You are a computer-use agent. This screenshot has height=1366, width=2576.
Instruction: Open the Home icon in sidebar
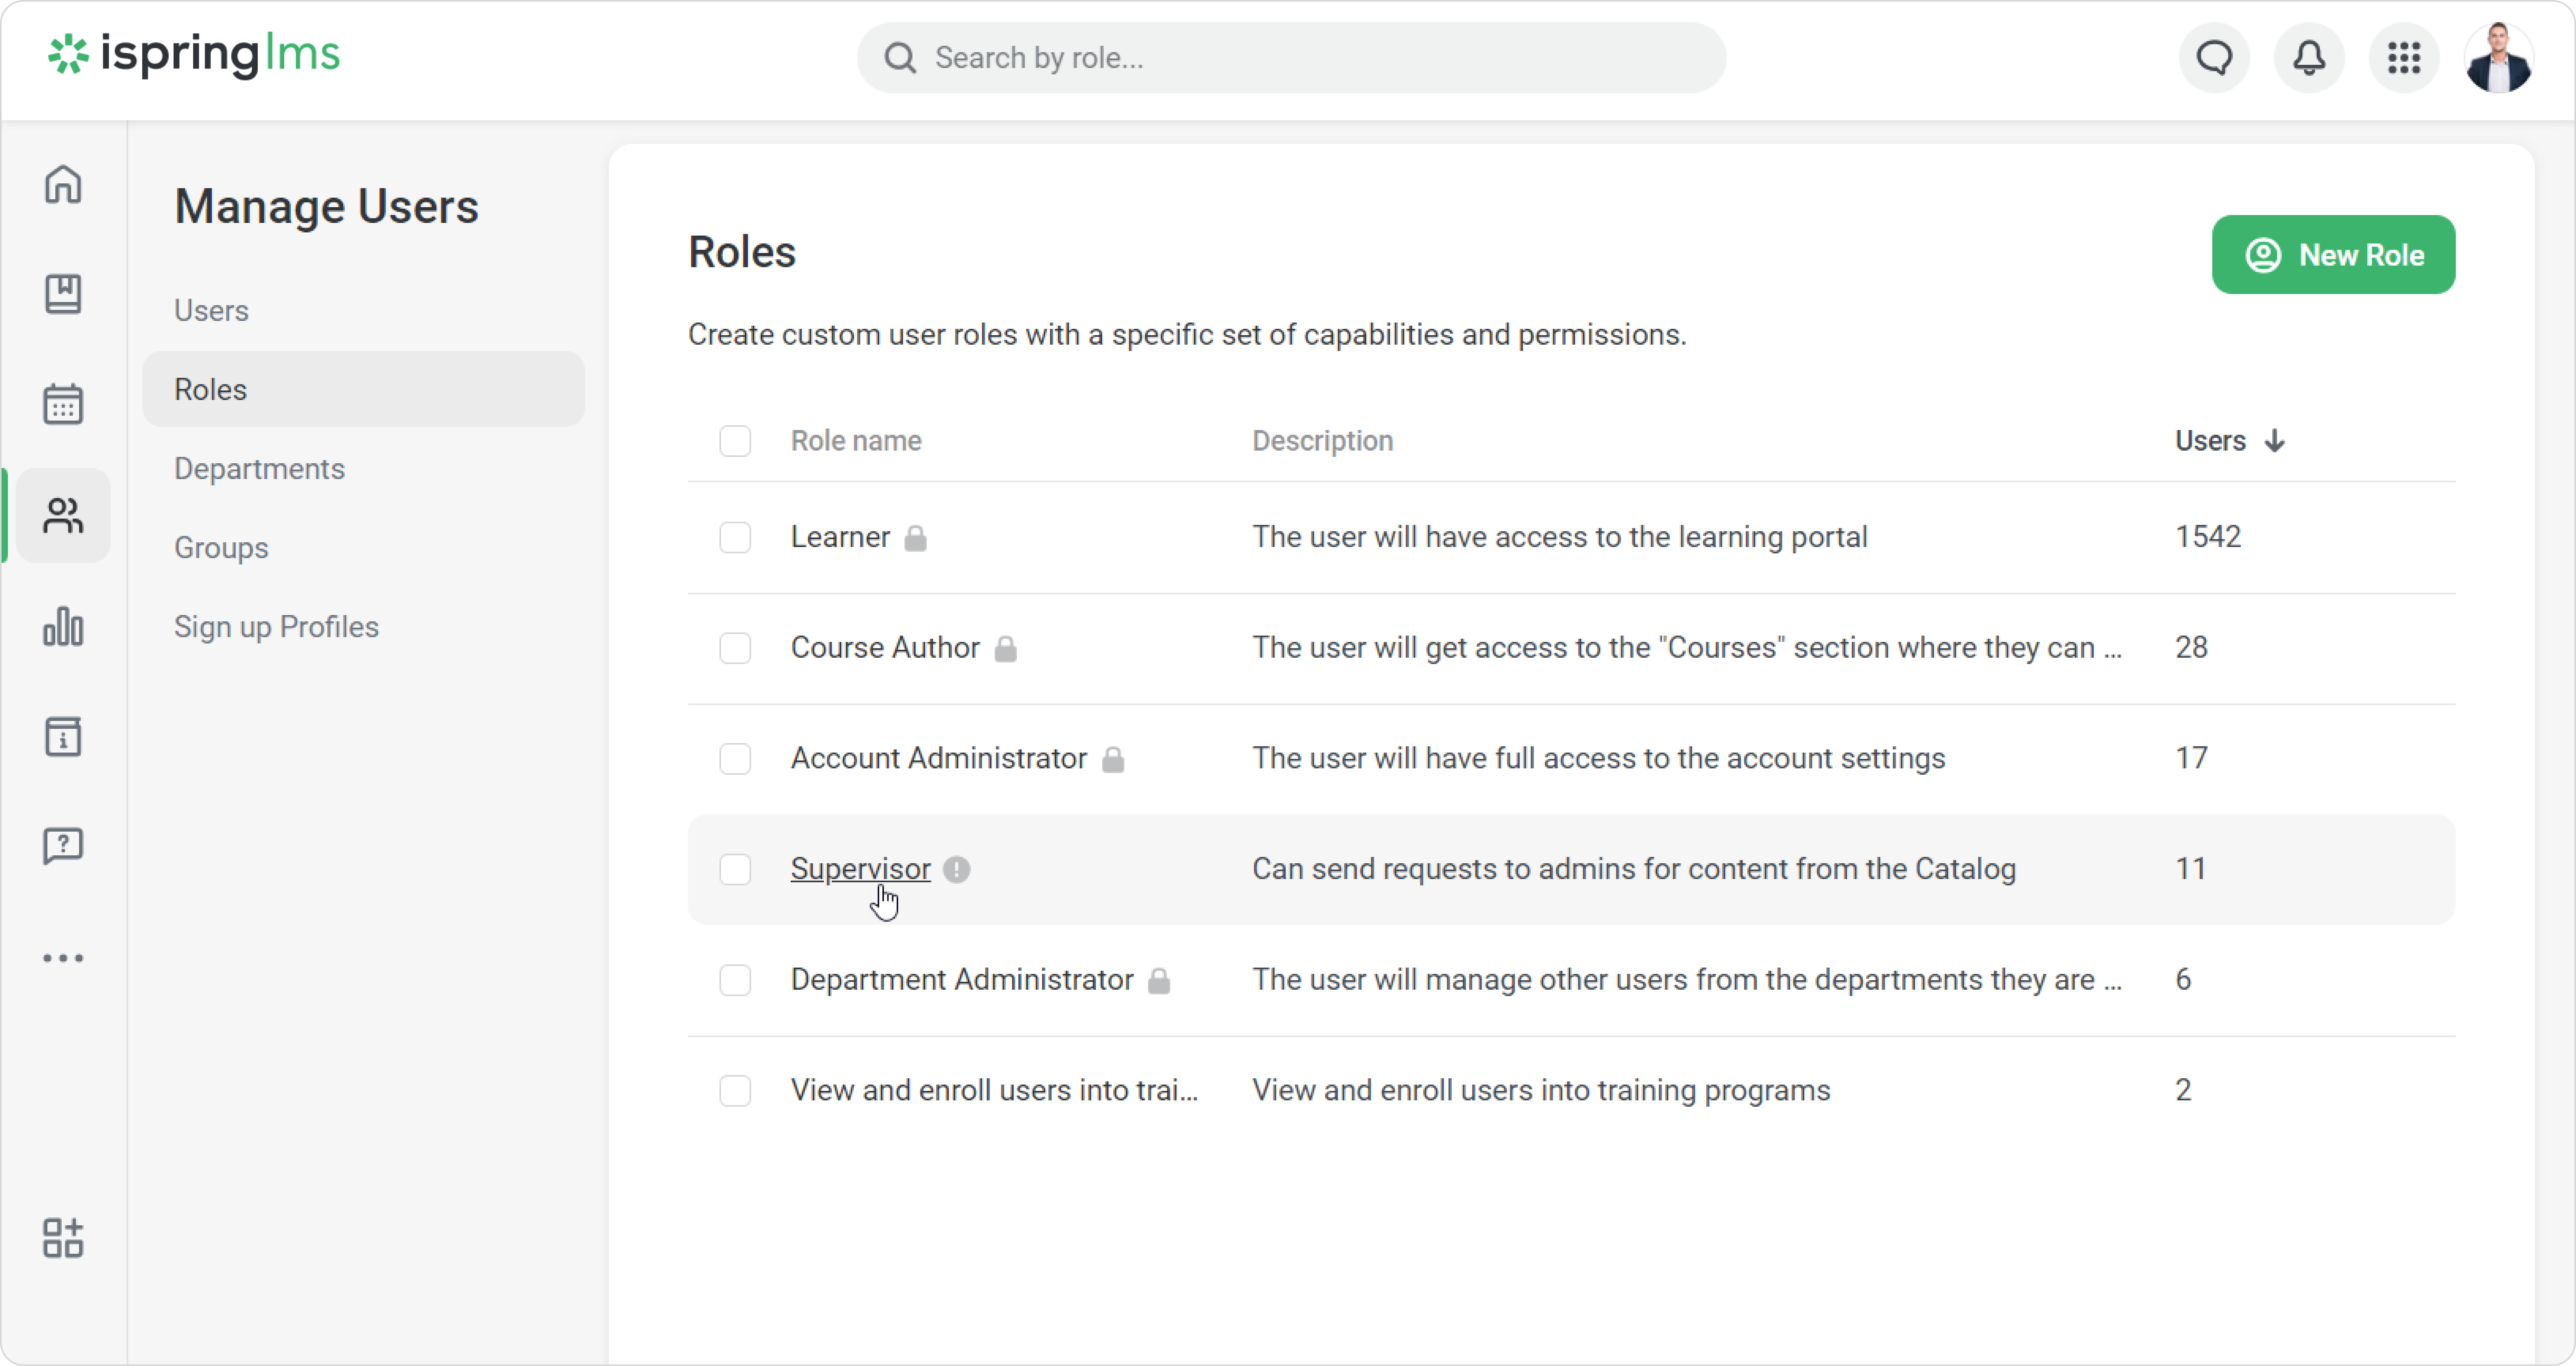pyautogui.click(x=63, y=184)
